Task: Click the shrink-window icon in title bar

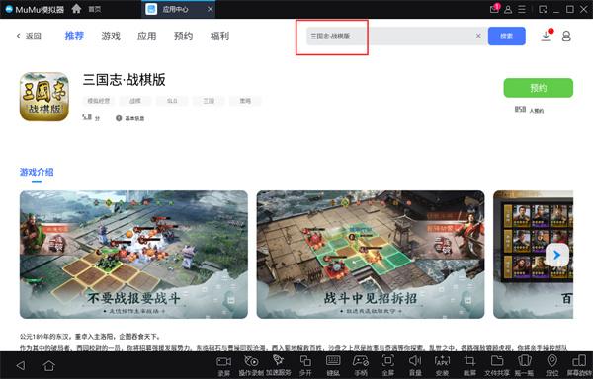Action: 543,9
